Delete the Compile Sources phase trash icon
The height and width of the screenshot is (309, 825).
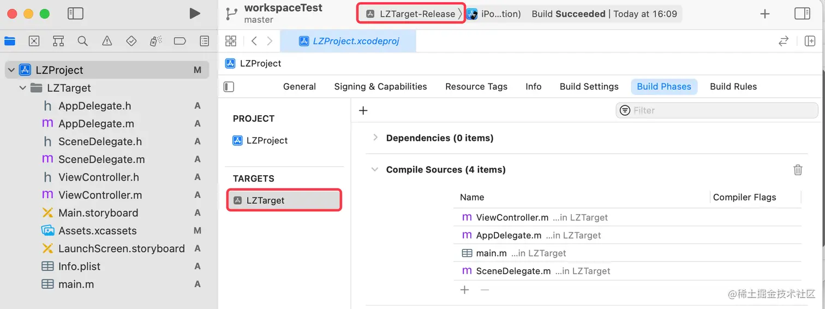point(798,170)
